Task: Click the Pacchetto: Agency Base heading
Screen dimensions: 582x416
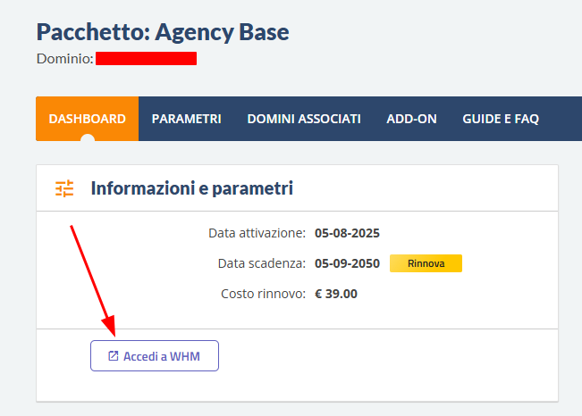Action: pos(163,32)
